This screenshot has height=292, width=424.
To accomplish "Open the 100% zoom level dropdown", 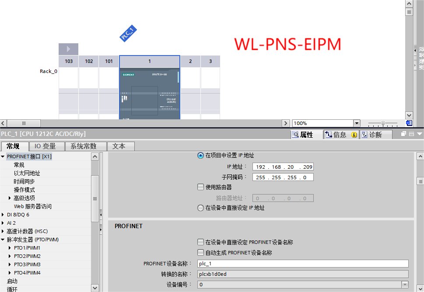I will click(357, 123).
